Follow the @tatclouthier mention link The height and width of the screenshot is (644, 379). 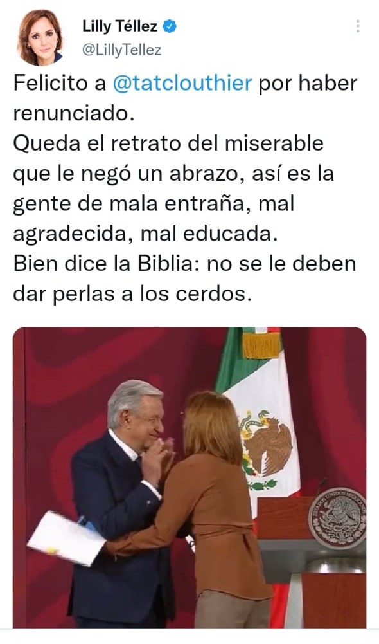182,83
